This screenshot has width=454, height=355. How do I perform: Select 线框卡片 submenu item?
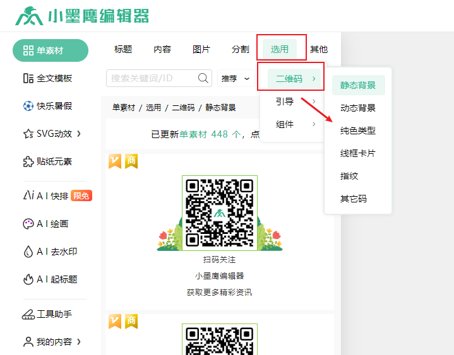359,153
